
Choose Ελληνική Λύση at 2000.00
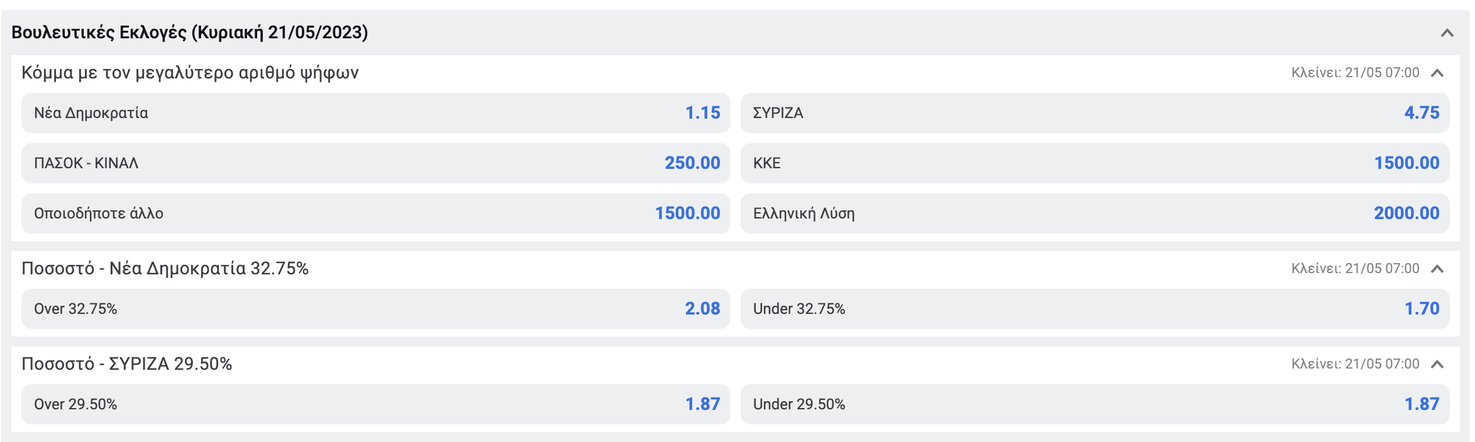tap(1095, 213)
